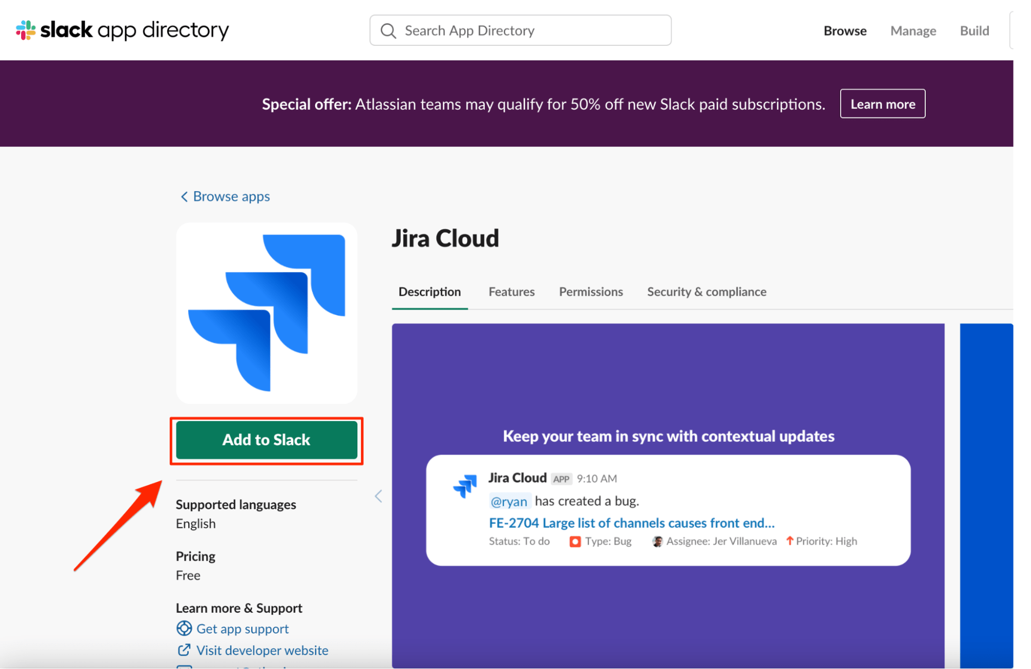1031x669 pixels.
Task: Click the Get app support link
Action: [243, 629]
